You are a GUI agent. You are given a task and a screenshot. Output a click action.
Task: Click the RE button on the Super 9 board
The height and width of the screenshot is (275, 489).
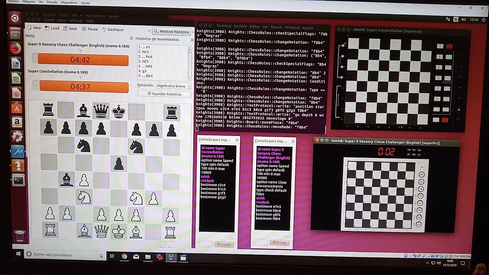point(421,175)
